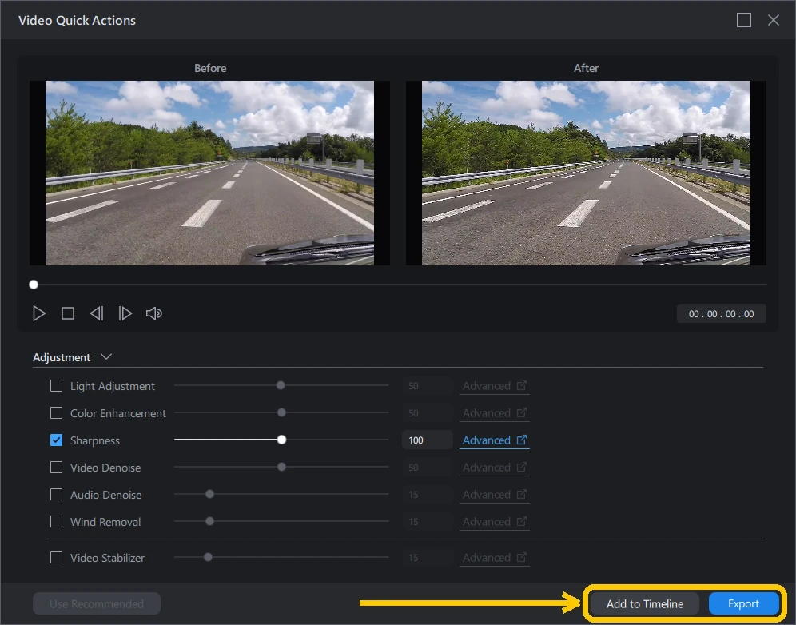Enable the Wind Removal checkbox
This screenshot has height=625, width=796.
coord(57,522)
